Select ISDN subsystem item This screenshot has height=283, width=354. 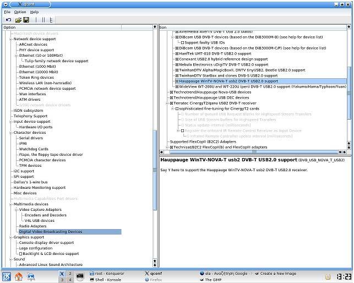click(28, 111)
